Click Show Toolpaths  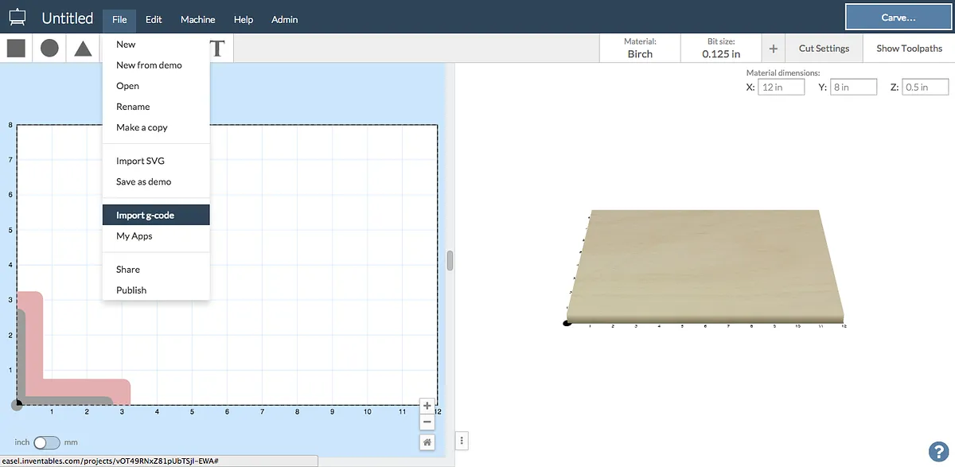point(909,49)
